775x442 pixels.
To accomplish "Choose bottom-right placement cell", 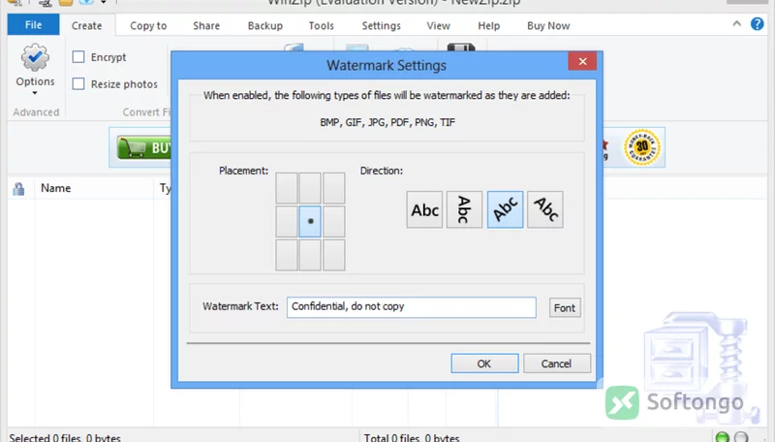I will click(334, 255).
